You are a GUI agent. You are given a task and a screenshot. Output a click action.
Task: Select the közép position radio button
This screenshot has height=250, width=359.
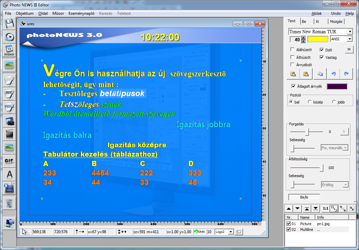(310, 102)
